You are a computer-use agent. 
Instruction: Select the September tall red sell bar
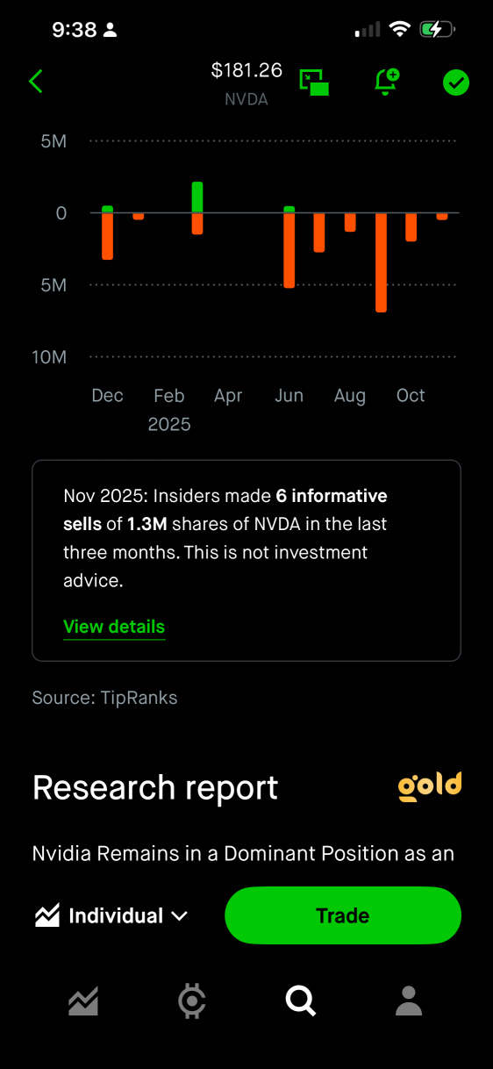[381, 262]
